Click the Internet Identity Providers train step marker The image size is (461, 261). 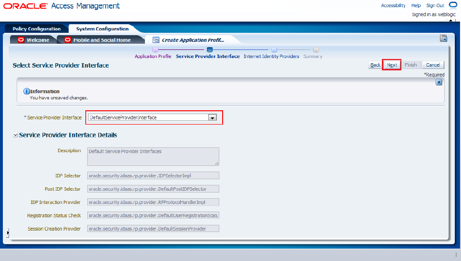pos(274,49)
